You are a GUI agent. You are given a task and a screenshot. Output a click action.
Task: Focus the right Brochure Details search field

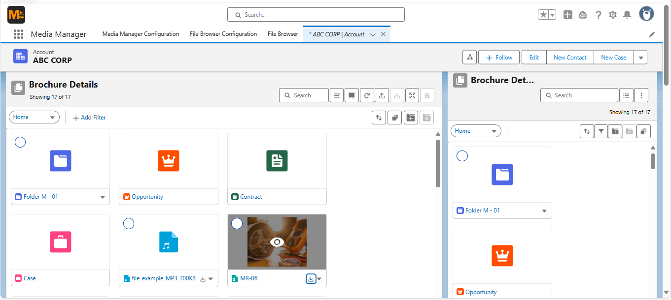pos(579,95)
